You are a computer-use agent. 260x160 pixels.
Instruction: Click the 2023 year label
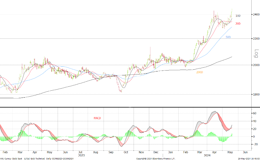tap(81, 155)
